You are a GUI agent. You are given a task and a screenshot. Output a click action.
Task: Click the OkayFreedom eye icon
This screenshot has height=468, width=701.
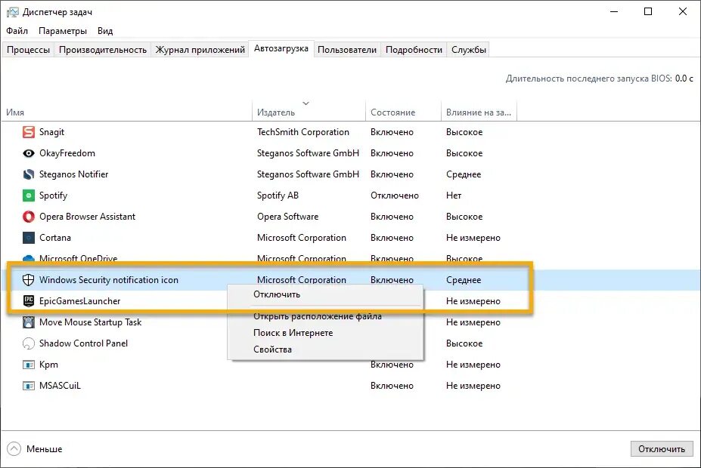[29, 153]
